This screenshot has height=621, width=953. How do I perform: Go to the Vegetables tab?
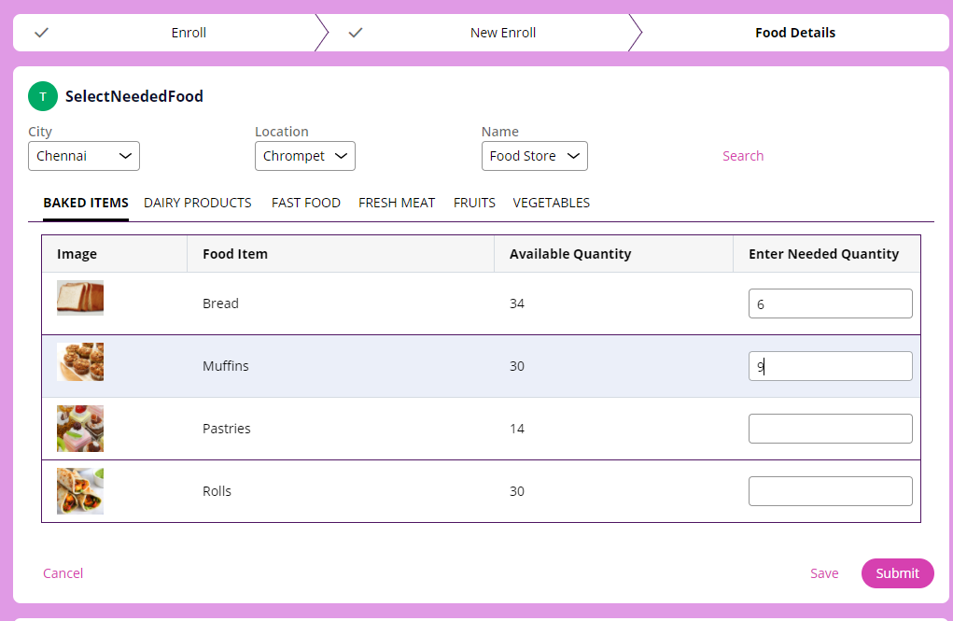(x=552, y=203)
